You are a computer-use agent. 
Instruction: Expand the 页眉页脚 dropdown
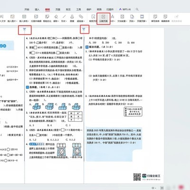tap(142, 19)
